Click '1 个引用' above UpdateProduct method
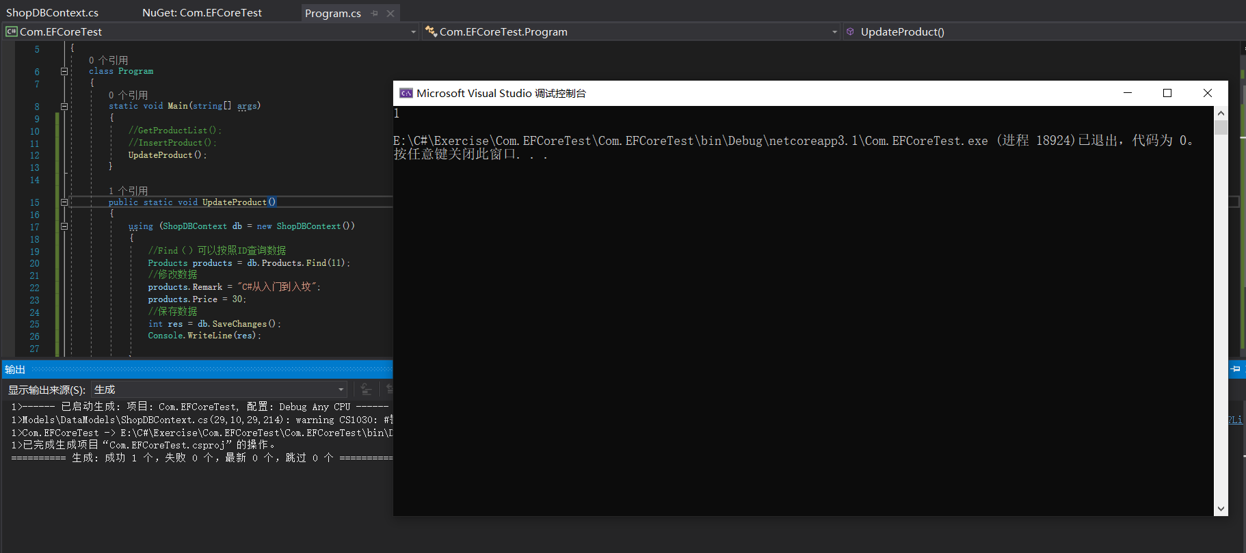1246x553 pixels. [128, 191]
